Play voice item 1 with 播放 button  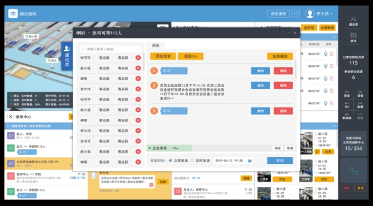click(261, 71)
